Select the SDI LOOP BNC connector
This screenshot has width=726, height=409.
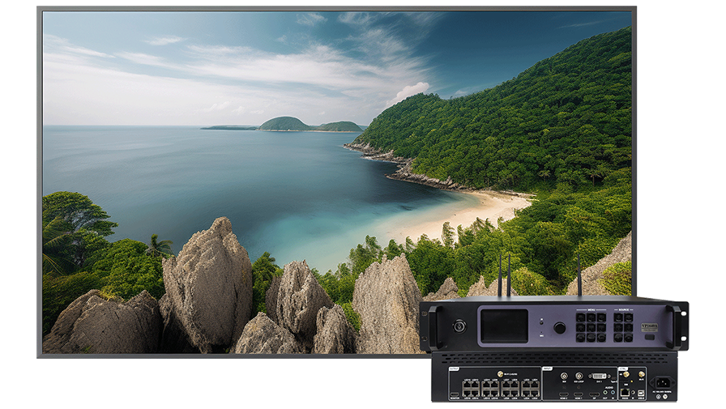pos(579,377)
